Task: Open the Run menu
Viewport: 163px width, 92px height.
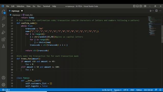Action: point(39,6)
